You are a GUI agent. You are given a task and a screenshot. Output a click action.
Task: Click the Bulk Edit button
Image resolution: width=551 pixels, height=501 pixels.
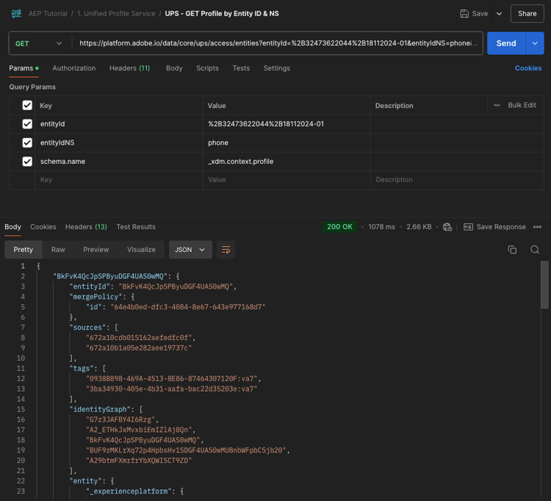click(522, 105)
